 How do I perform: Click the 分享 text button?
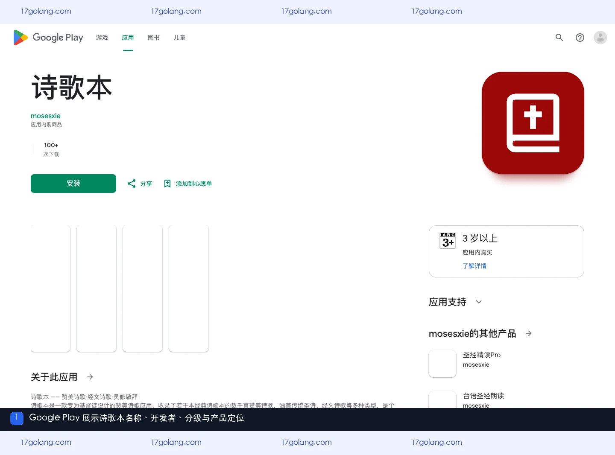(146, 184)
